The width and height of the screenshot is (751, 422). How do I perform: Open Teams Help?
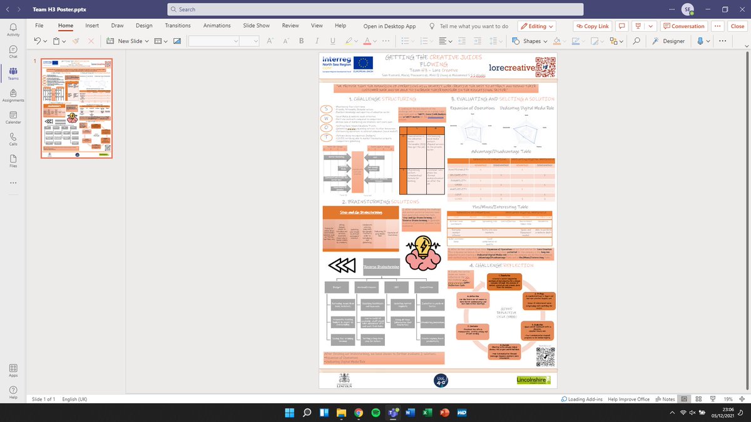pos(13,393)
